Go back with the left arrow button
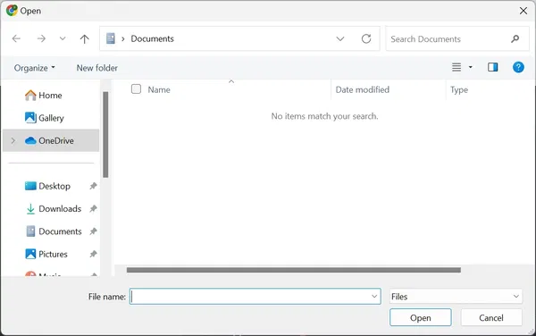The width and height of the screenshot is (536, 336). [x=16, y=38]
